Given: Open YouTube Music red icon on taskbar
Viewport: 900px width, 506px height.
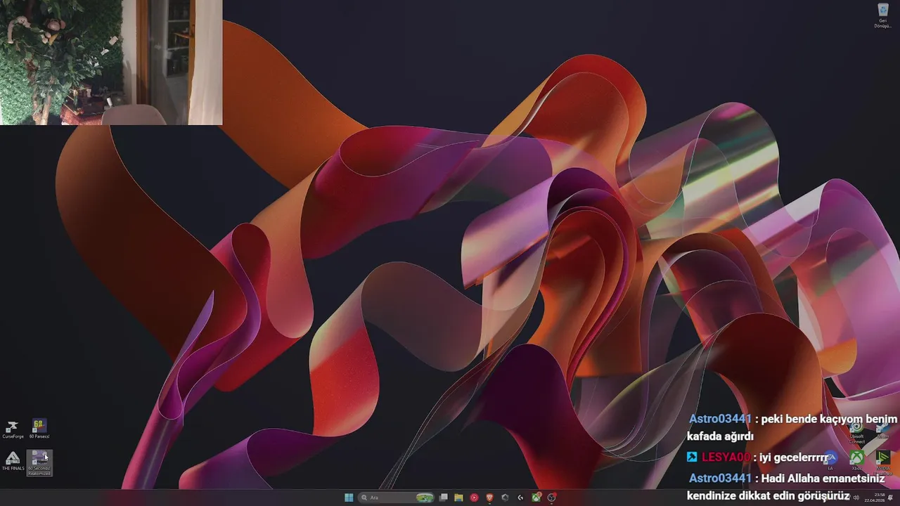Looking at the screenshot, I should (474, 498).
